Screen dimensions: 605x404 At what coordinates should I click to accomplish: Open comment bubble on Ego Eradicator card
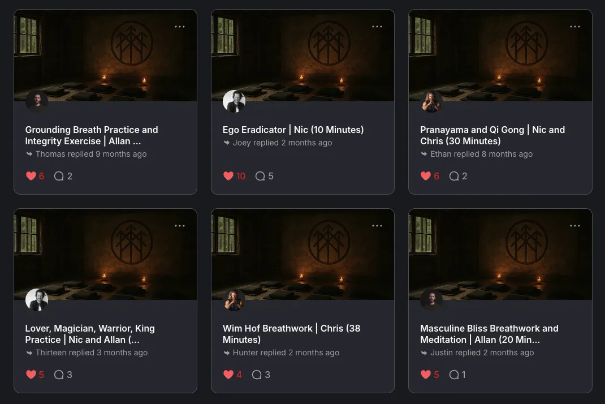tap(260, 176)
